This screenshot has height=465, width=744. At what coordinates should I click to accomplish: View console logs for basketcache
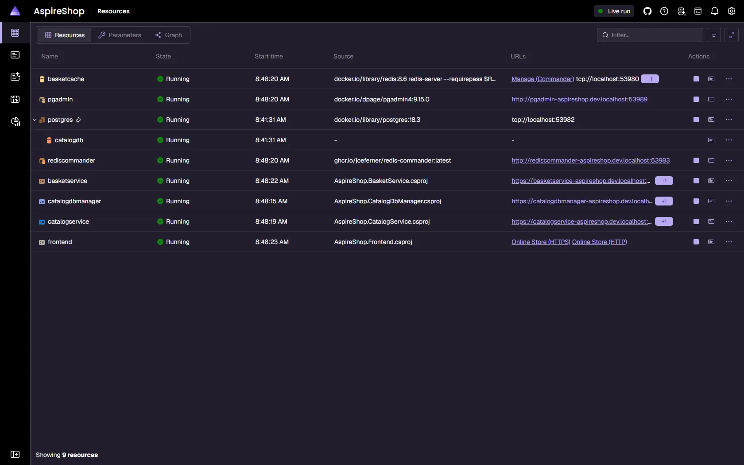(711, 79)
